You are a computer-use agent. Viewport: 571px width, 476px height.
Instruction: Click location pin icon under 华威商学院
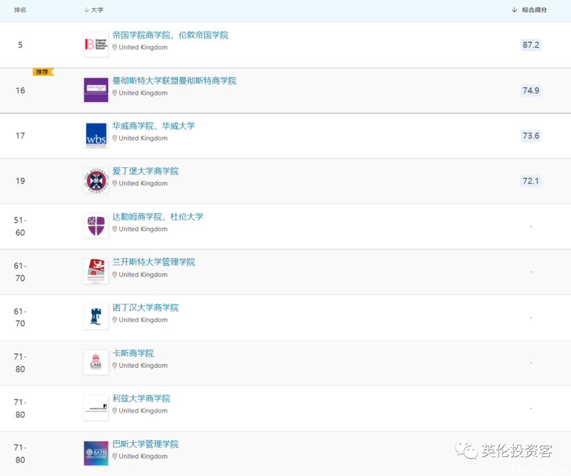pos(115,138)
